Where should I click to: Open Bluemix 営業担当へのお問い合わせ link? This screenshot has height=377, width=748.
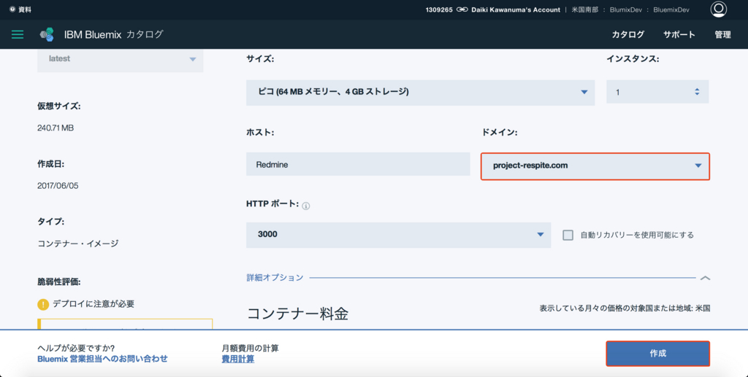[102, 359]
